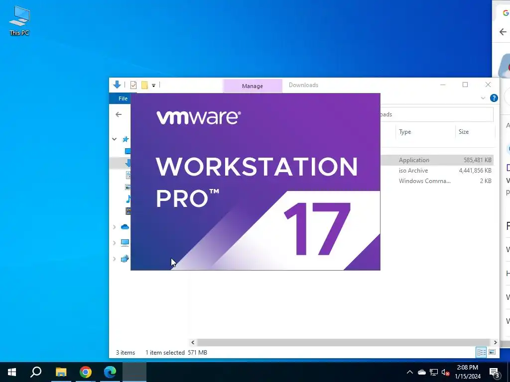Select Network in navigation pane
This screenshot has height=382, width=510.
point(125,259)
